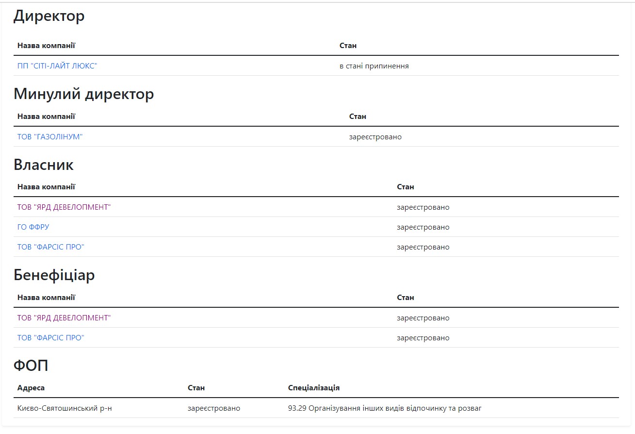Click the "в стані припинення" status text
Image resolution: width=635 pixels, height=434 pixels.
coord(374,66)
